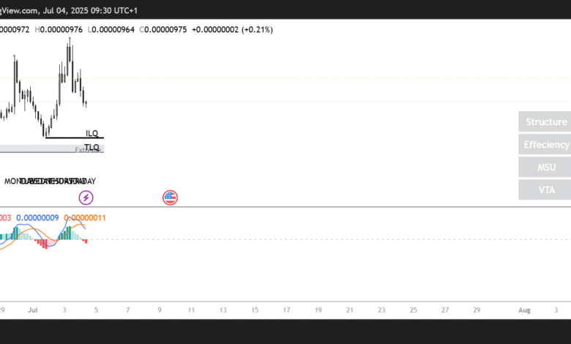571x344 pixels.
Task: Click the price change +0.00000002 (+0.21%)
Action: tap(232, 29)
